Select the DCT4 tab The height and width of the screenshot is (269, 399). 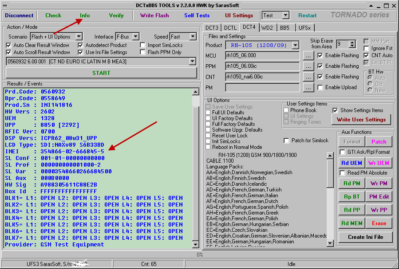249,27
